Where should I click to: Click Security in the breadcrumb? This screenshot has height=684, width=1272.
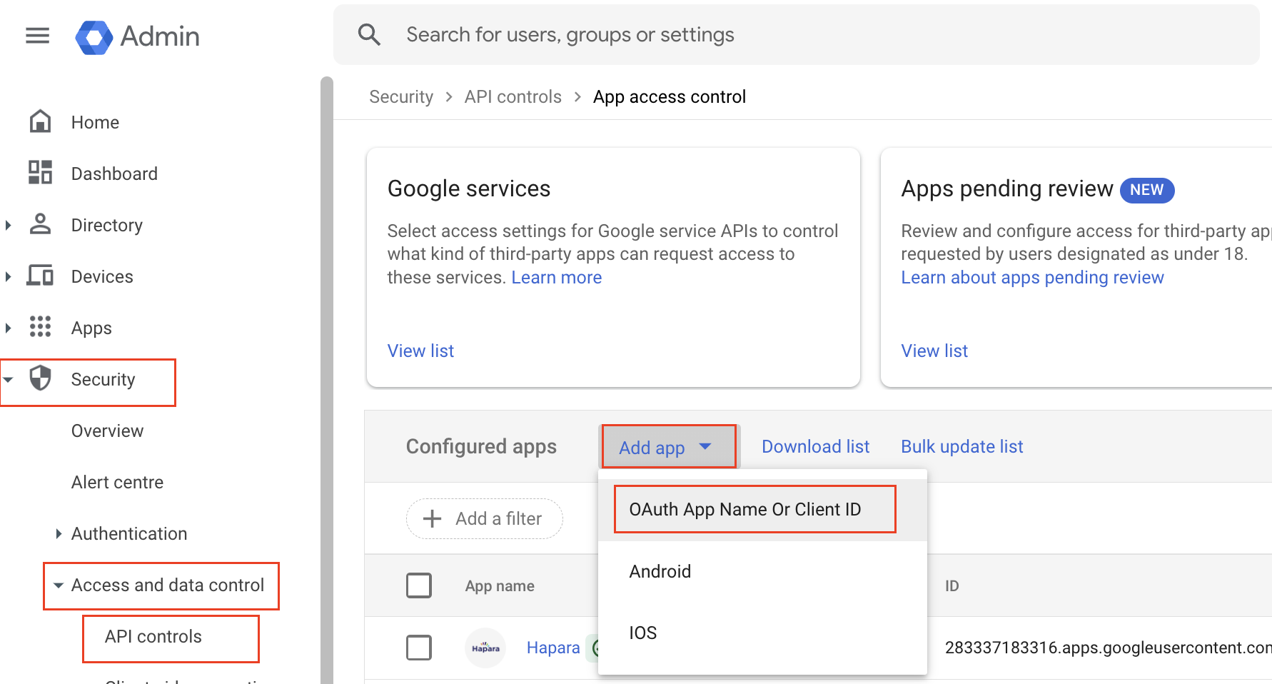tap(401, 96)
